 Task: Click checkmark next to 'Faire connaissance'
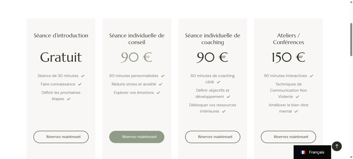click(80, 84)
